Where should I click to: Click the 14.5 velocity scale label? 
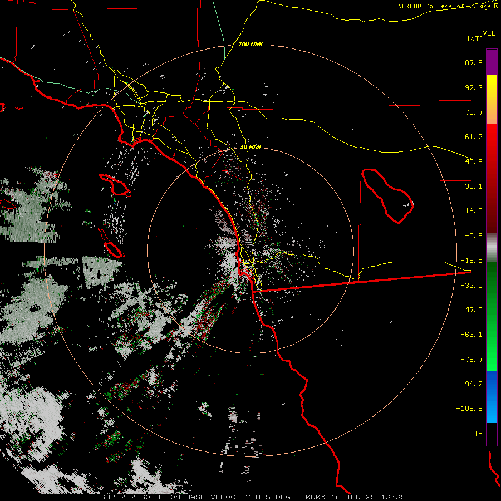click(x=474, y=211)
